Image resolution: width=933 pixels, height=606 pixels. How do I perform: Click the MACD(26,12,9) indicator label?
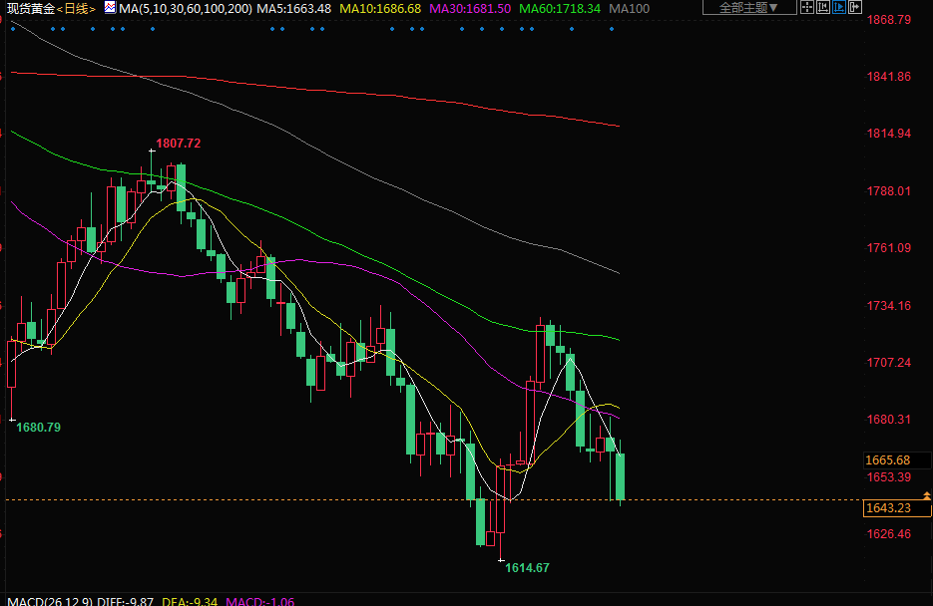pos(50,601)
